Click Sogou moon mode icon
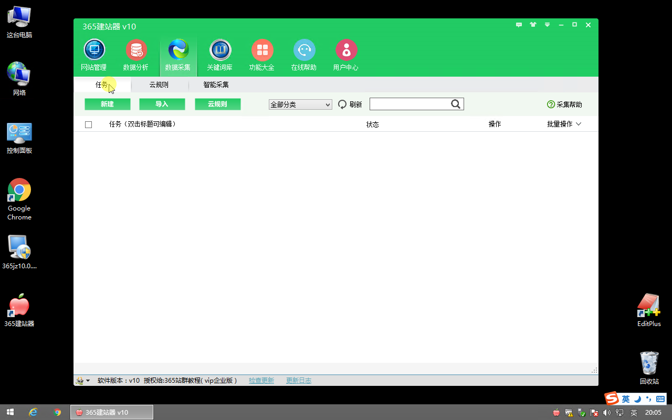672x420 pixels. click(x=638, y=399)
